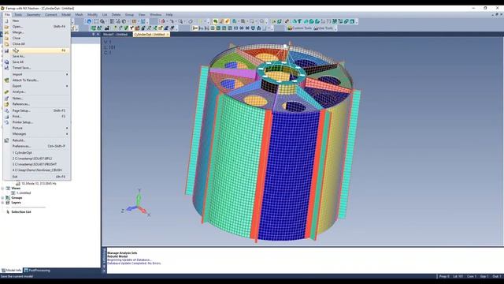
Task: Click the highlighted Save entry with F4 shortcut
Action: point(37,50)
